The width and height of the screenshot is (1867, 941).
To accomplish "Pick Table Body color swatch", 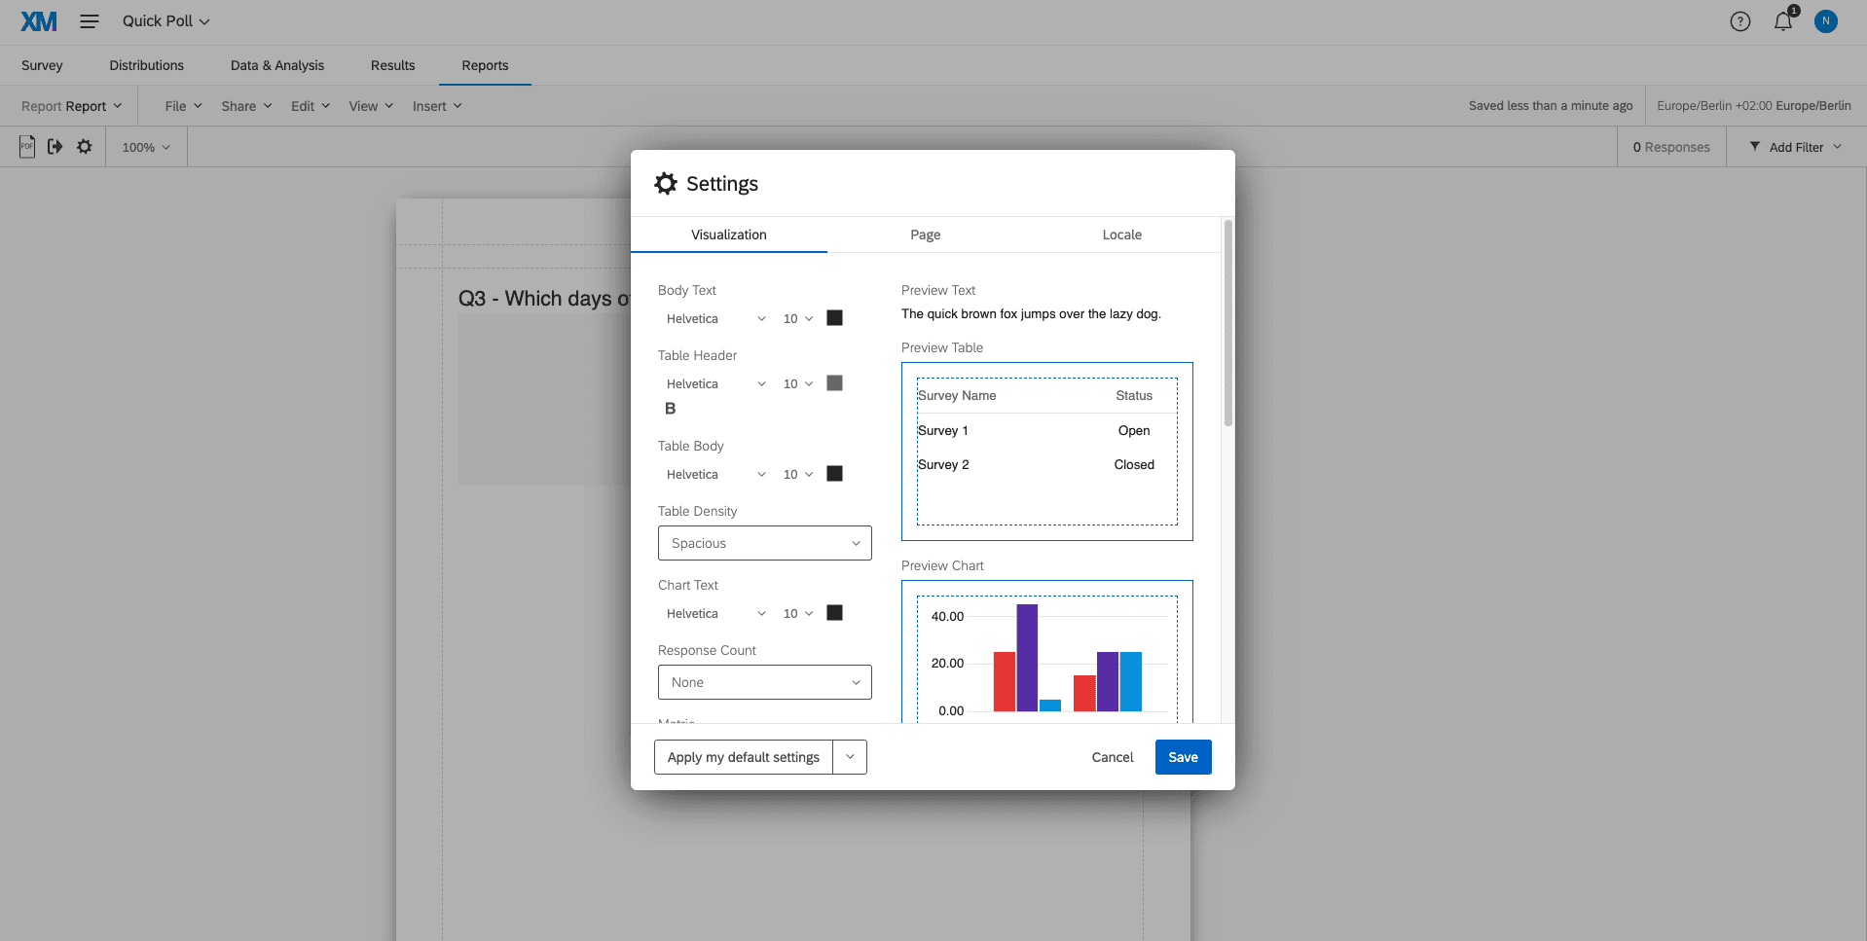I will 835,474.
